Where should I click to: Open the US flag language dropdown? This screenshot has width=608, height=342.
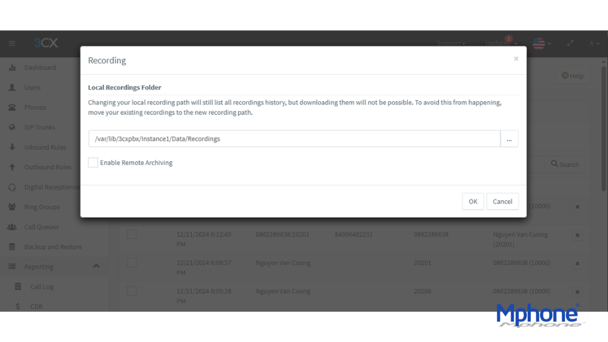pos(541,44)
